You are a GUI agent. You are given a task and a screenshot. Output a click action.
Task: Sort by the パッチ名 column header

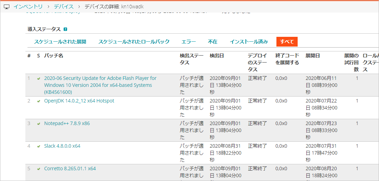pyautogui.click(x=54, y=56)
